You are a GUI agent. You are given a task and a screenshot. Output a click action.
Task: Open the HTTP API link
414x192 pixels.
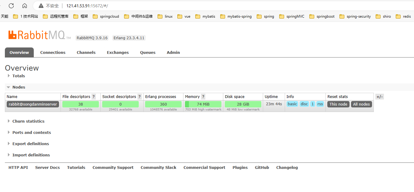[x=18, y=167]
